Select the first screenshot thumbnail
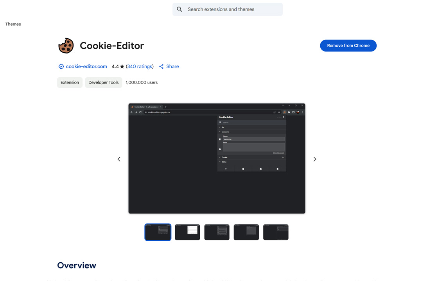Viewport: 438px width, 281px height. click(x=158, y=232)
